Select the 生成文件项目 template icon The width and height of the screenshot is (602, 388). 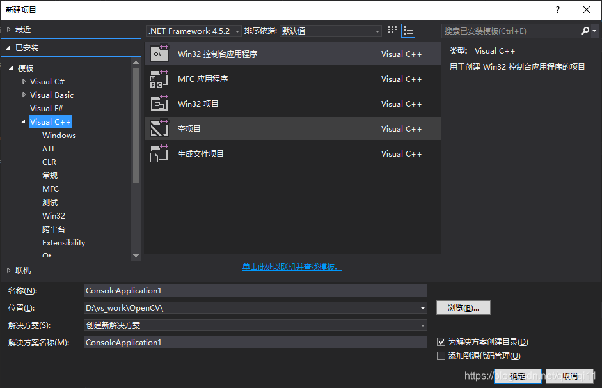(159, 153)
